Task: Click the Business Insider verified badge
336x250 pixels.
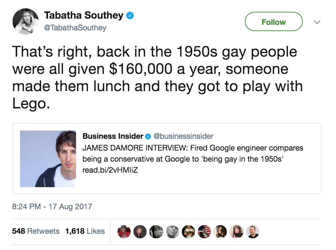Action: tap(148, 136)
